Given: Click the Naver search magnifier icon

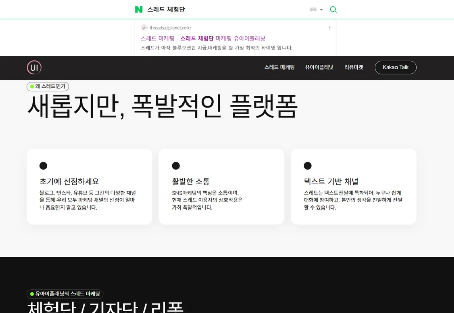Looking at the screenshot, I should pyautogui.click(x=333, y=9).
